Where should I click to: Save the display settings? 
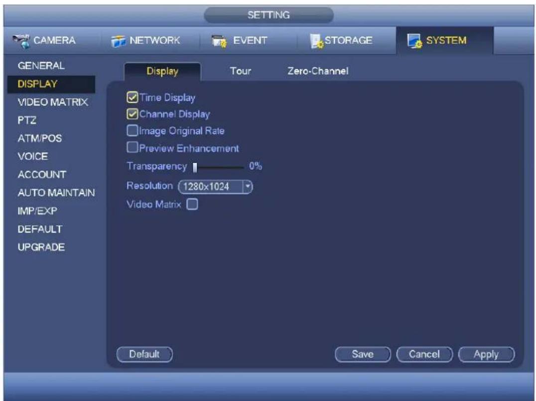[363, 354]
